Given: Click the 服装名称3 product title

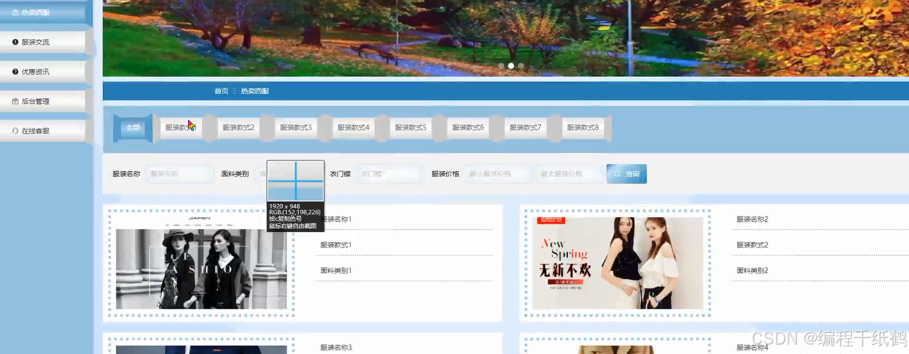Looking at the screenshot, I should pyautogui.click(x=336, y=347).
